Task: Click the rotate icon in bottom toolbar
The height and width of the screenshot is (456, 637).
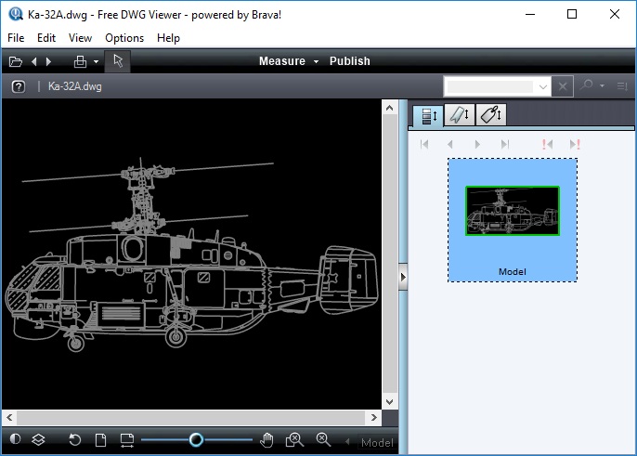Action: 74,439
